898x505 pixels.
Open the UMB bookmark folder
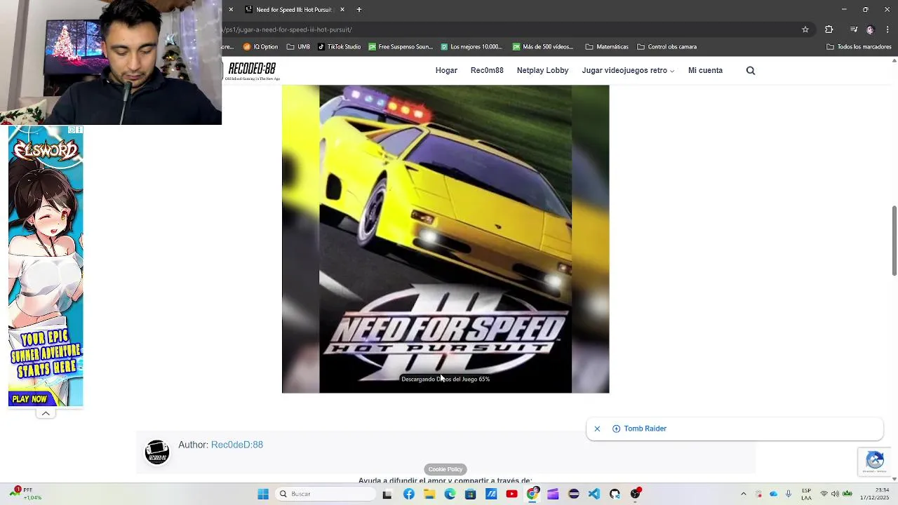[298, 47]
